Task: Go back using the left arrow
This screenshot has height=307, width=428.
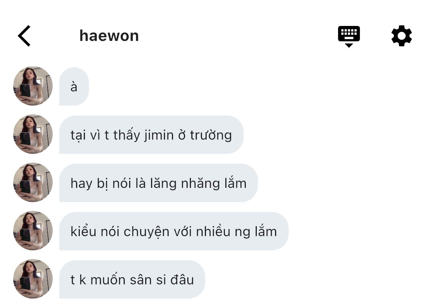Action: 24,36
